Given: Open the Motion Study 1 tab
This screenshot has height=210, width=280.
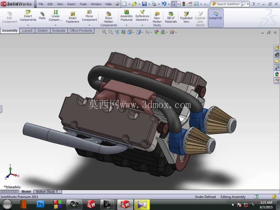Looking at the screenshot, I should (x=47, y=192).
